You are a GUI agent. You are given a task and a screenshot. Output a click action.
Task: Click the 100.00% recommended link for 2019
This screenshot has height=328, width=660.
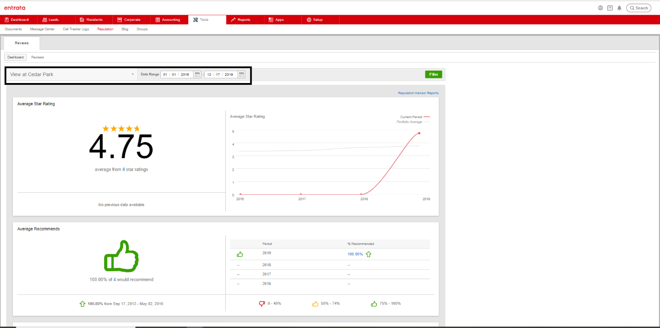click(x=355, y=254)
